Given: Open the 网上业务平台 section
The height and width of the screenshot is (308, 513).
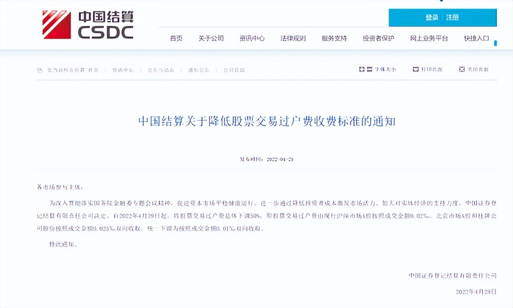Looking at the screenshot, I should (428, 38).
